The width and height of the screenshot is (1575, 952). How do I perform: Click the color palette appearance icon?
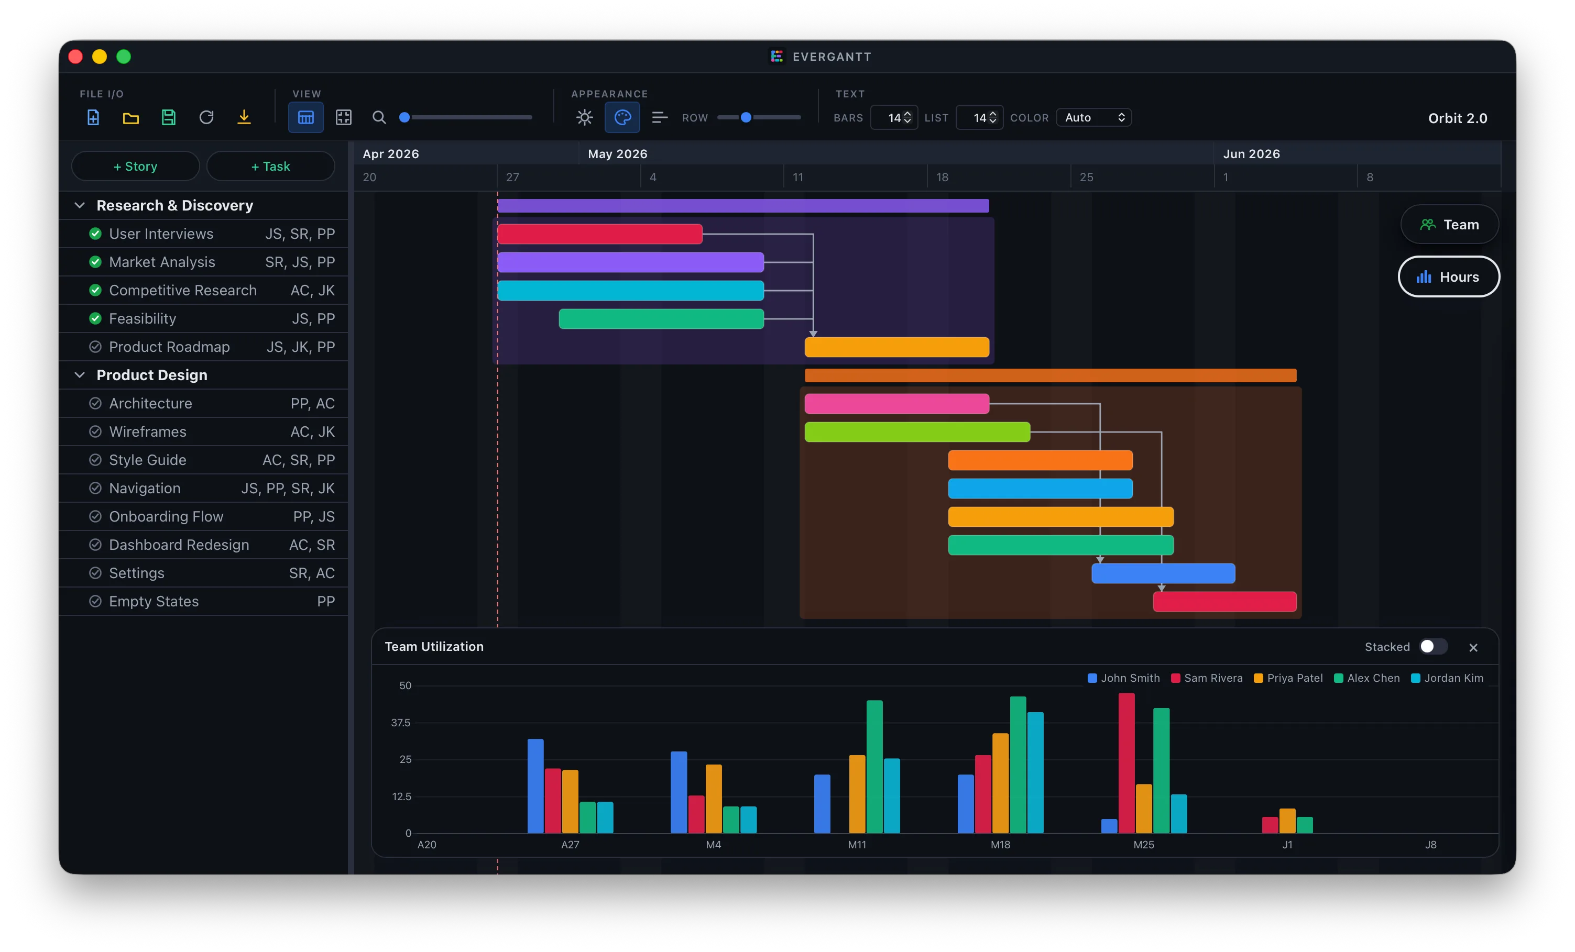pos(622,118)
